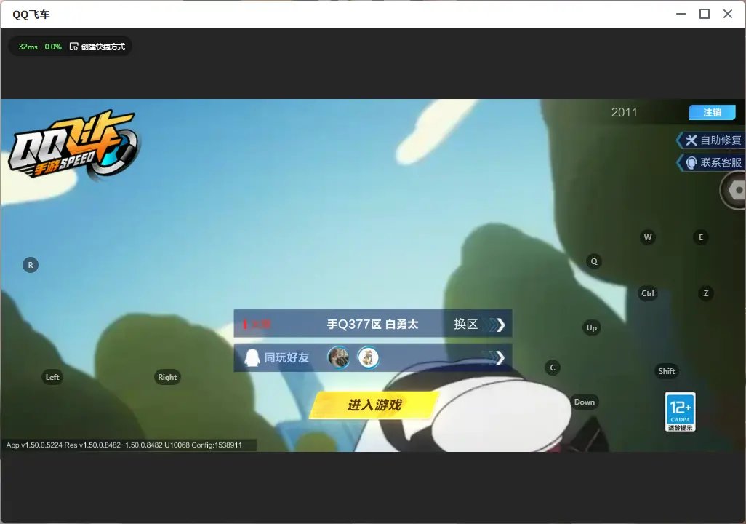746x524 pixels.
Task: Click the 12+ CADPA age rating icon
Action: point(681,412)
